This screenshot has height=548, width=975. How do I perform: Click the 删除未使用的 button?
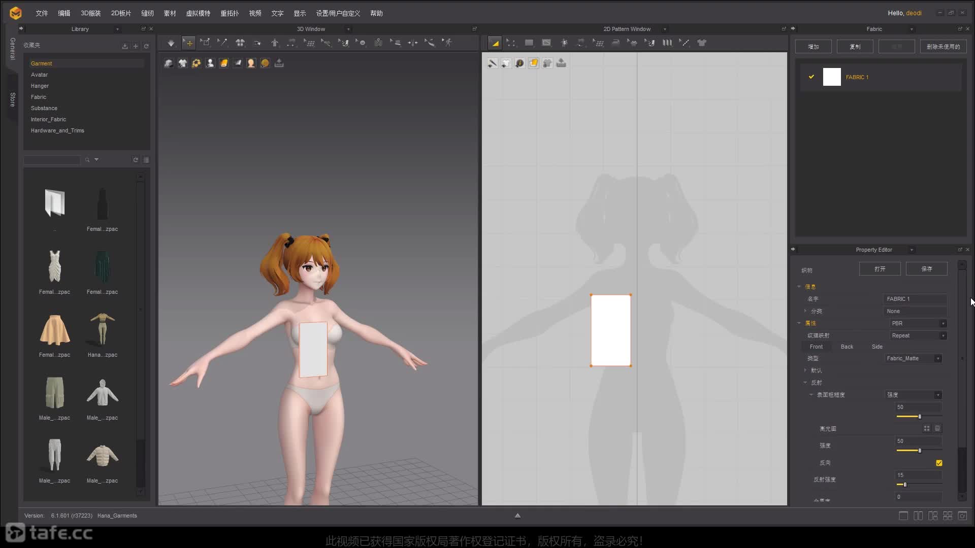point(943,47)
